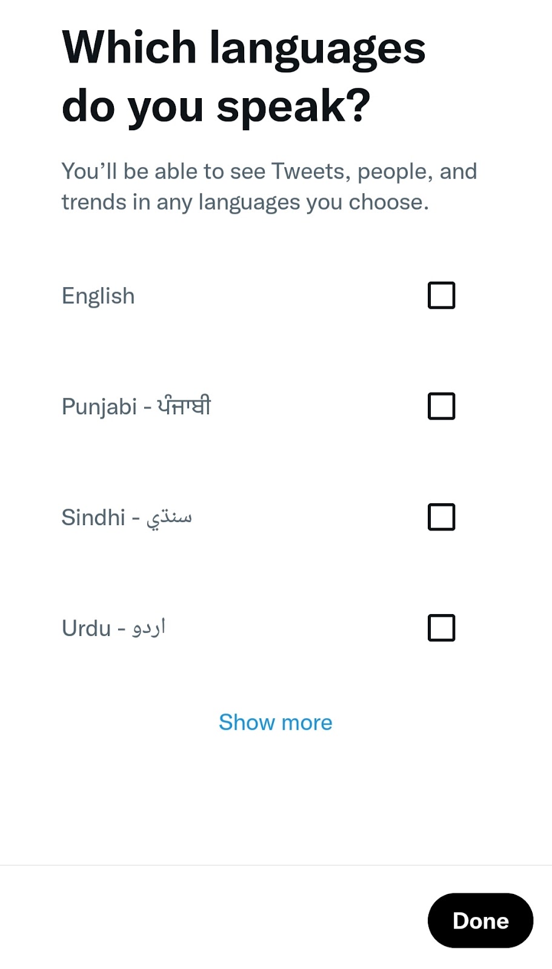Click the Arabic-script Sindhi name
552x969 pixels.
pos(169,518)
